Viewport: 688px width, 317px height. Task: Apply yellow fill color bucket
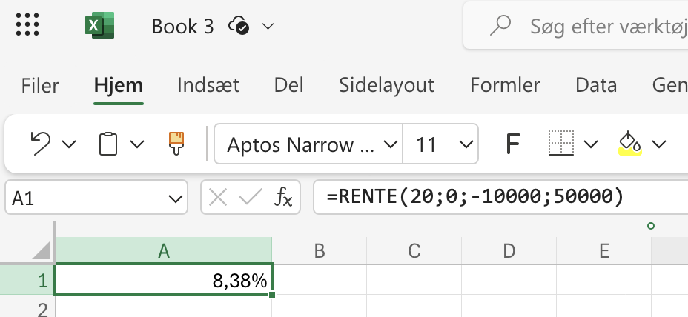click(x=629, y=143)
